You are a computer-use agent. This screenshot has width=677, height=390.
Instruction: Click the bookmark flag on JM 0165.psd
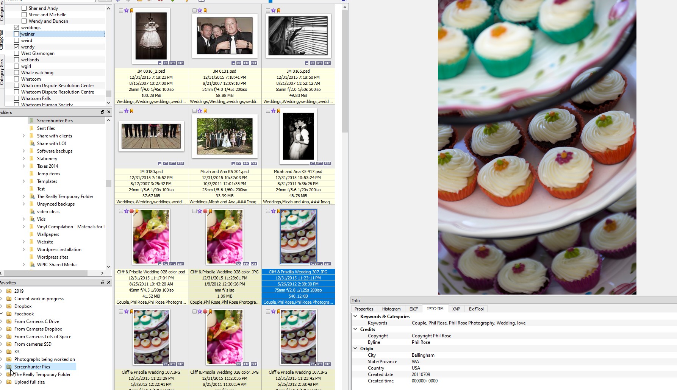[x=278, y=11]
